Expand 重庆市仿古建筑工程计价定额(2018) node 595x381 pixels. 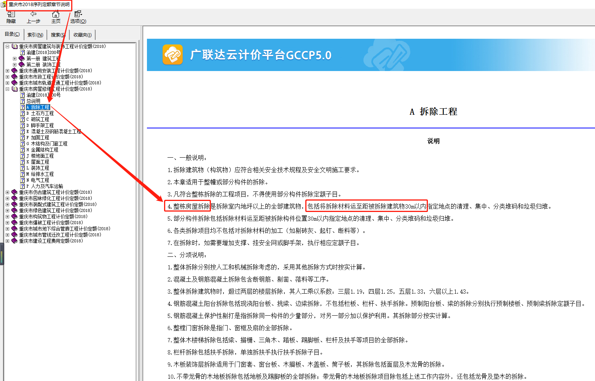pos(7,192)
